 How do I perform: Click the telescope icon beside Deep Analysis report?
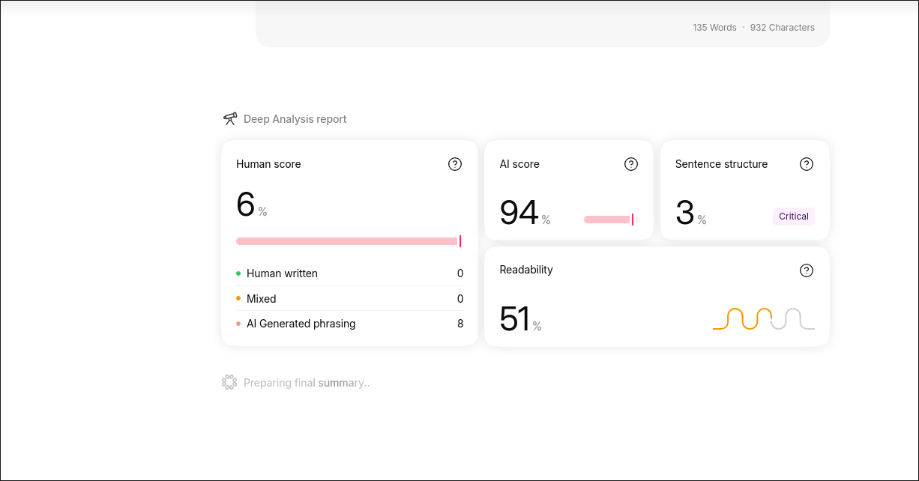(230, 118)
